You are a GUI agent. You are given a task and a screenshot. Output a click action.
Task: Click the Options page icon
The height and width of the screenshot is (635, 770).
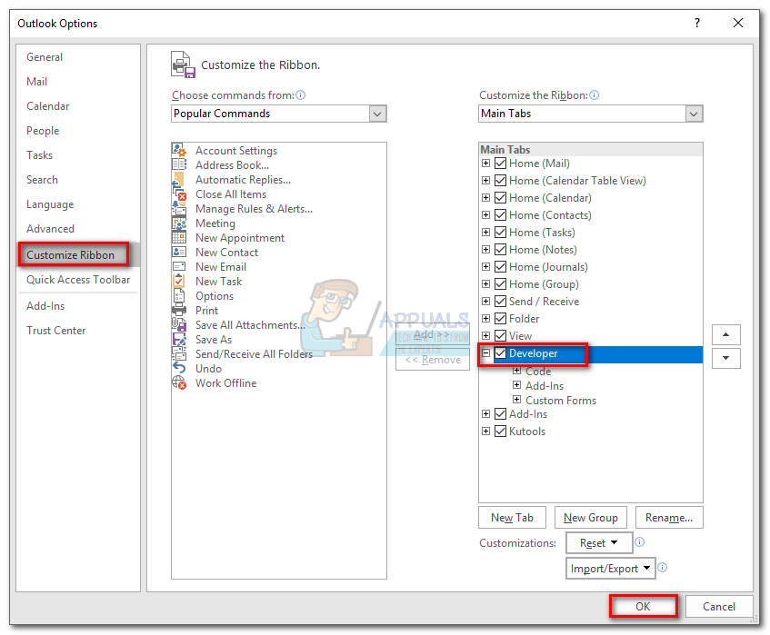[179, 296]
